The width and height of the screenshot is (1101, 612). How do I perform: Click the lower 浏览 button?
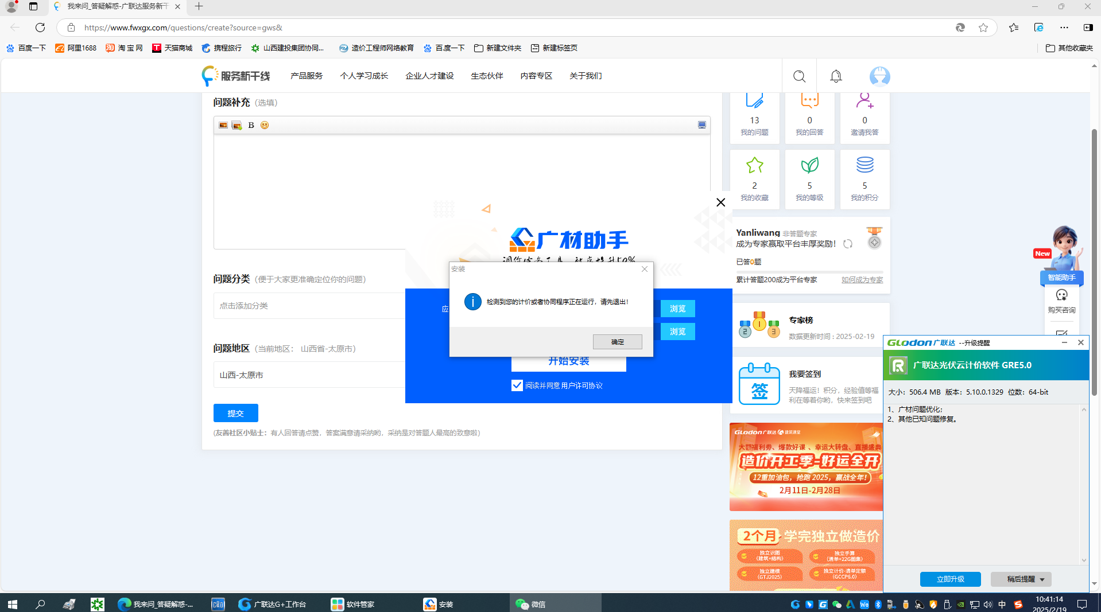click(x=677, y=332)
